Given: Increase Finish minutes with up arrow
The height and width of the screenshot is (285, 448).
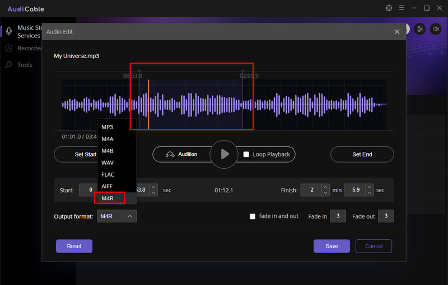Looking at the screenshot, I should [x=325, y=187].
